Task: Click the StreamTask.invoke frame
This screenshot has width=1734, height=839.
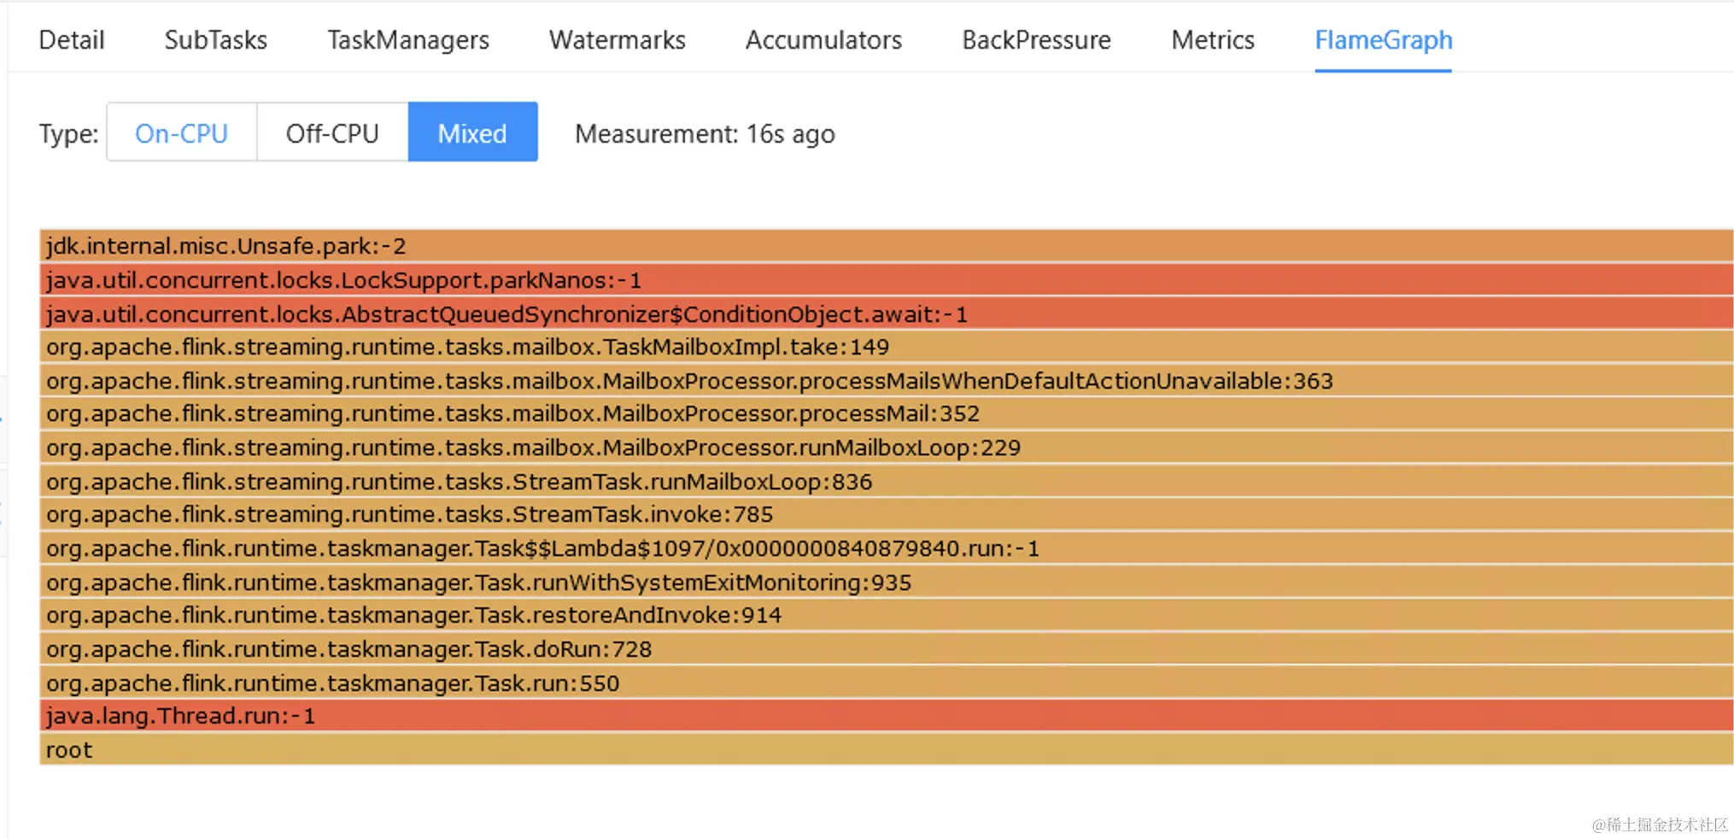Action: point(886,514)
